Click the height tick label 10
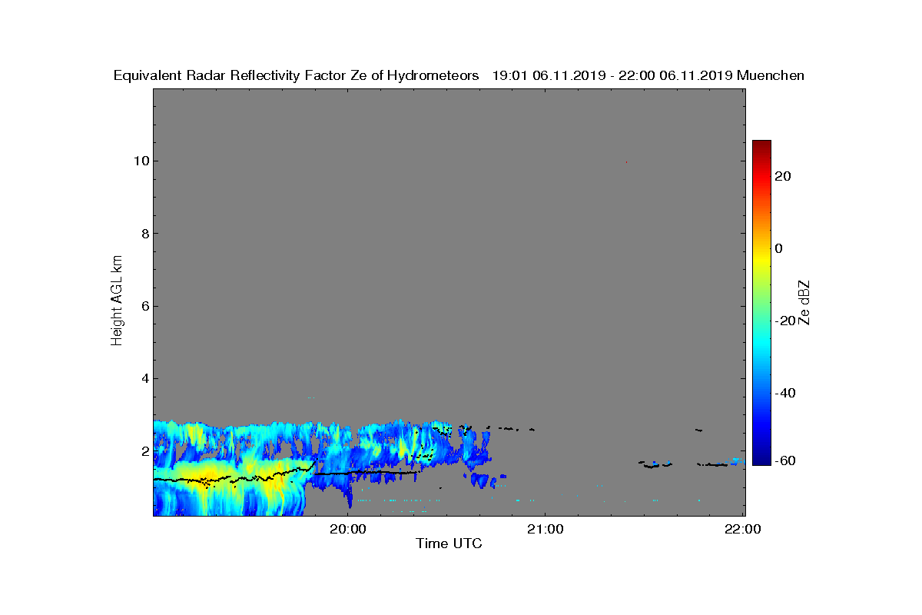 point(140,161)
